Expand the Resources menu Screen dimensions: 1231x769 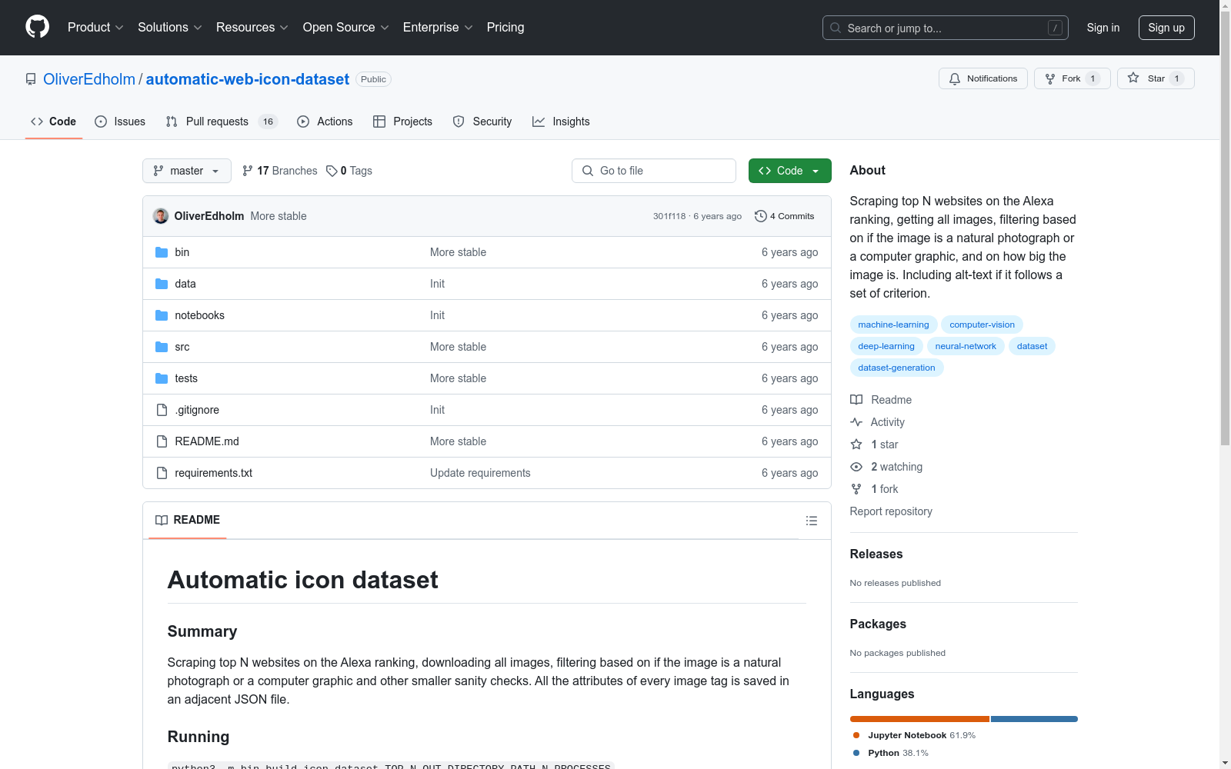(x=252, y=28)
